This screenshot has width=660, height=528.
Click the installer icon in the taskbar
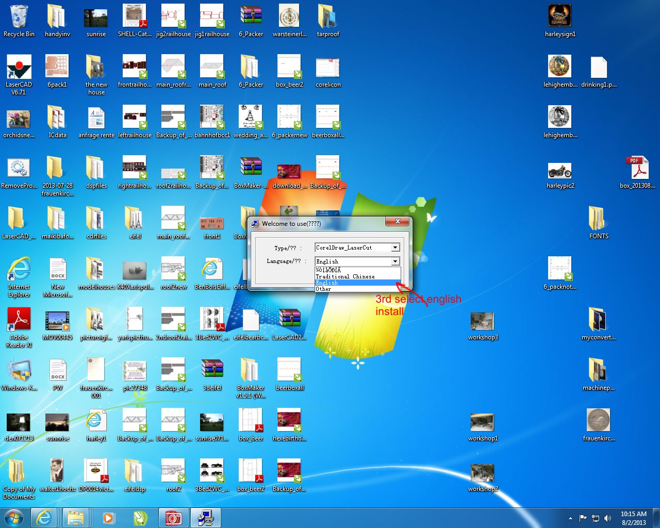pyautogui.click(x=206, y=517)
